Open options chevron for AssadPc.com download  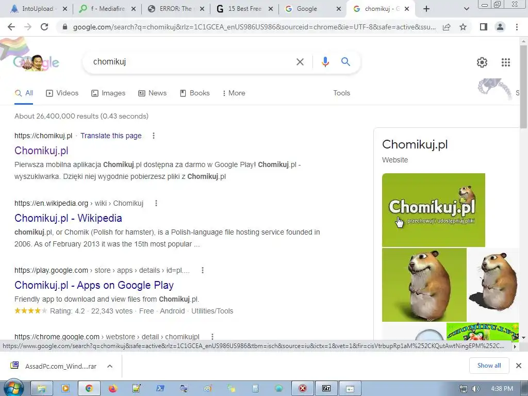tap(110, 366)
